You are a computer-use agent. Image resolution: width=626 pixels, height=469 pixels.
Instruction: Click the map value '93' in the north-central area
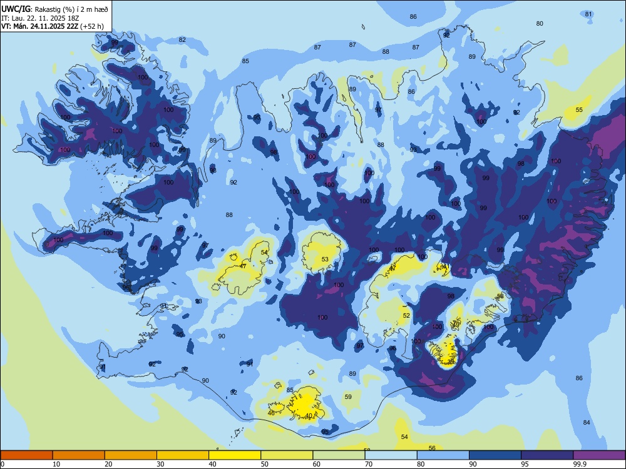413,150
